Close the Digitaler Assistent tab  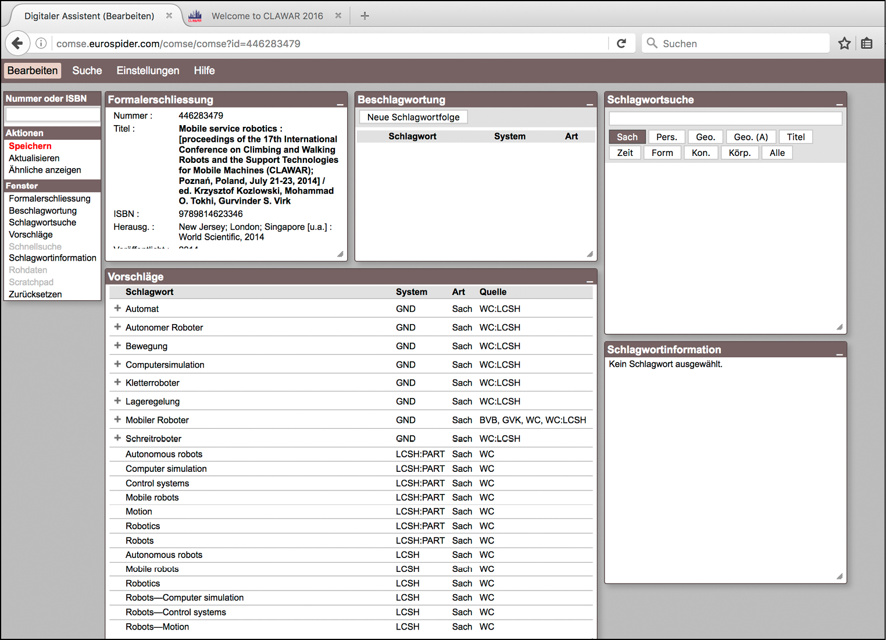click(x=169, y=16)
